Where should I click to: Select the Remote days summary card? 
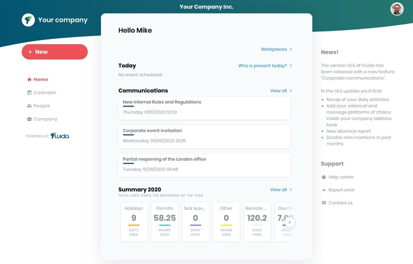point(257,222)
